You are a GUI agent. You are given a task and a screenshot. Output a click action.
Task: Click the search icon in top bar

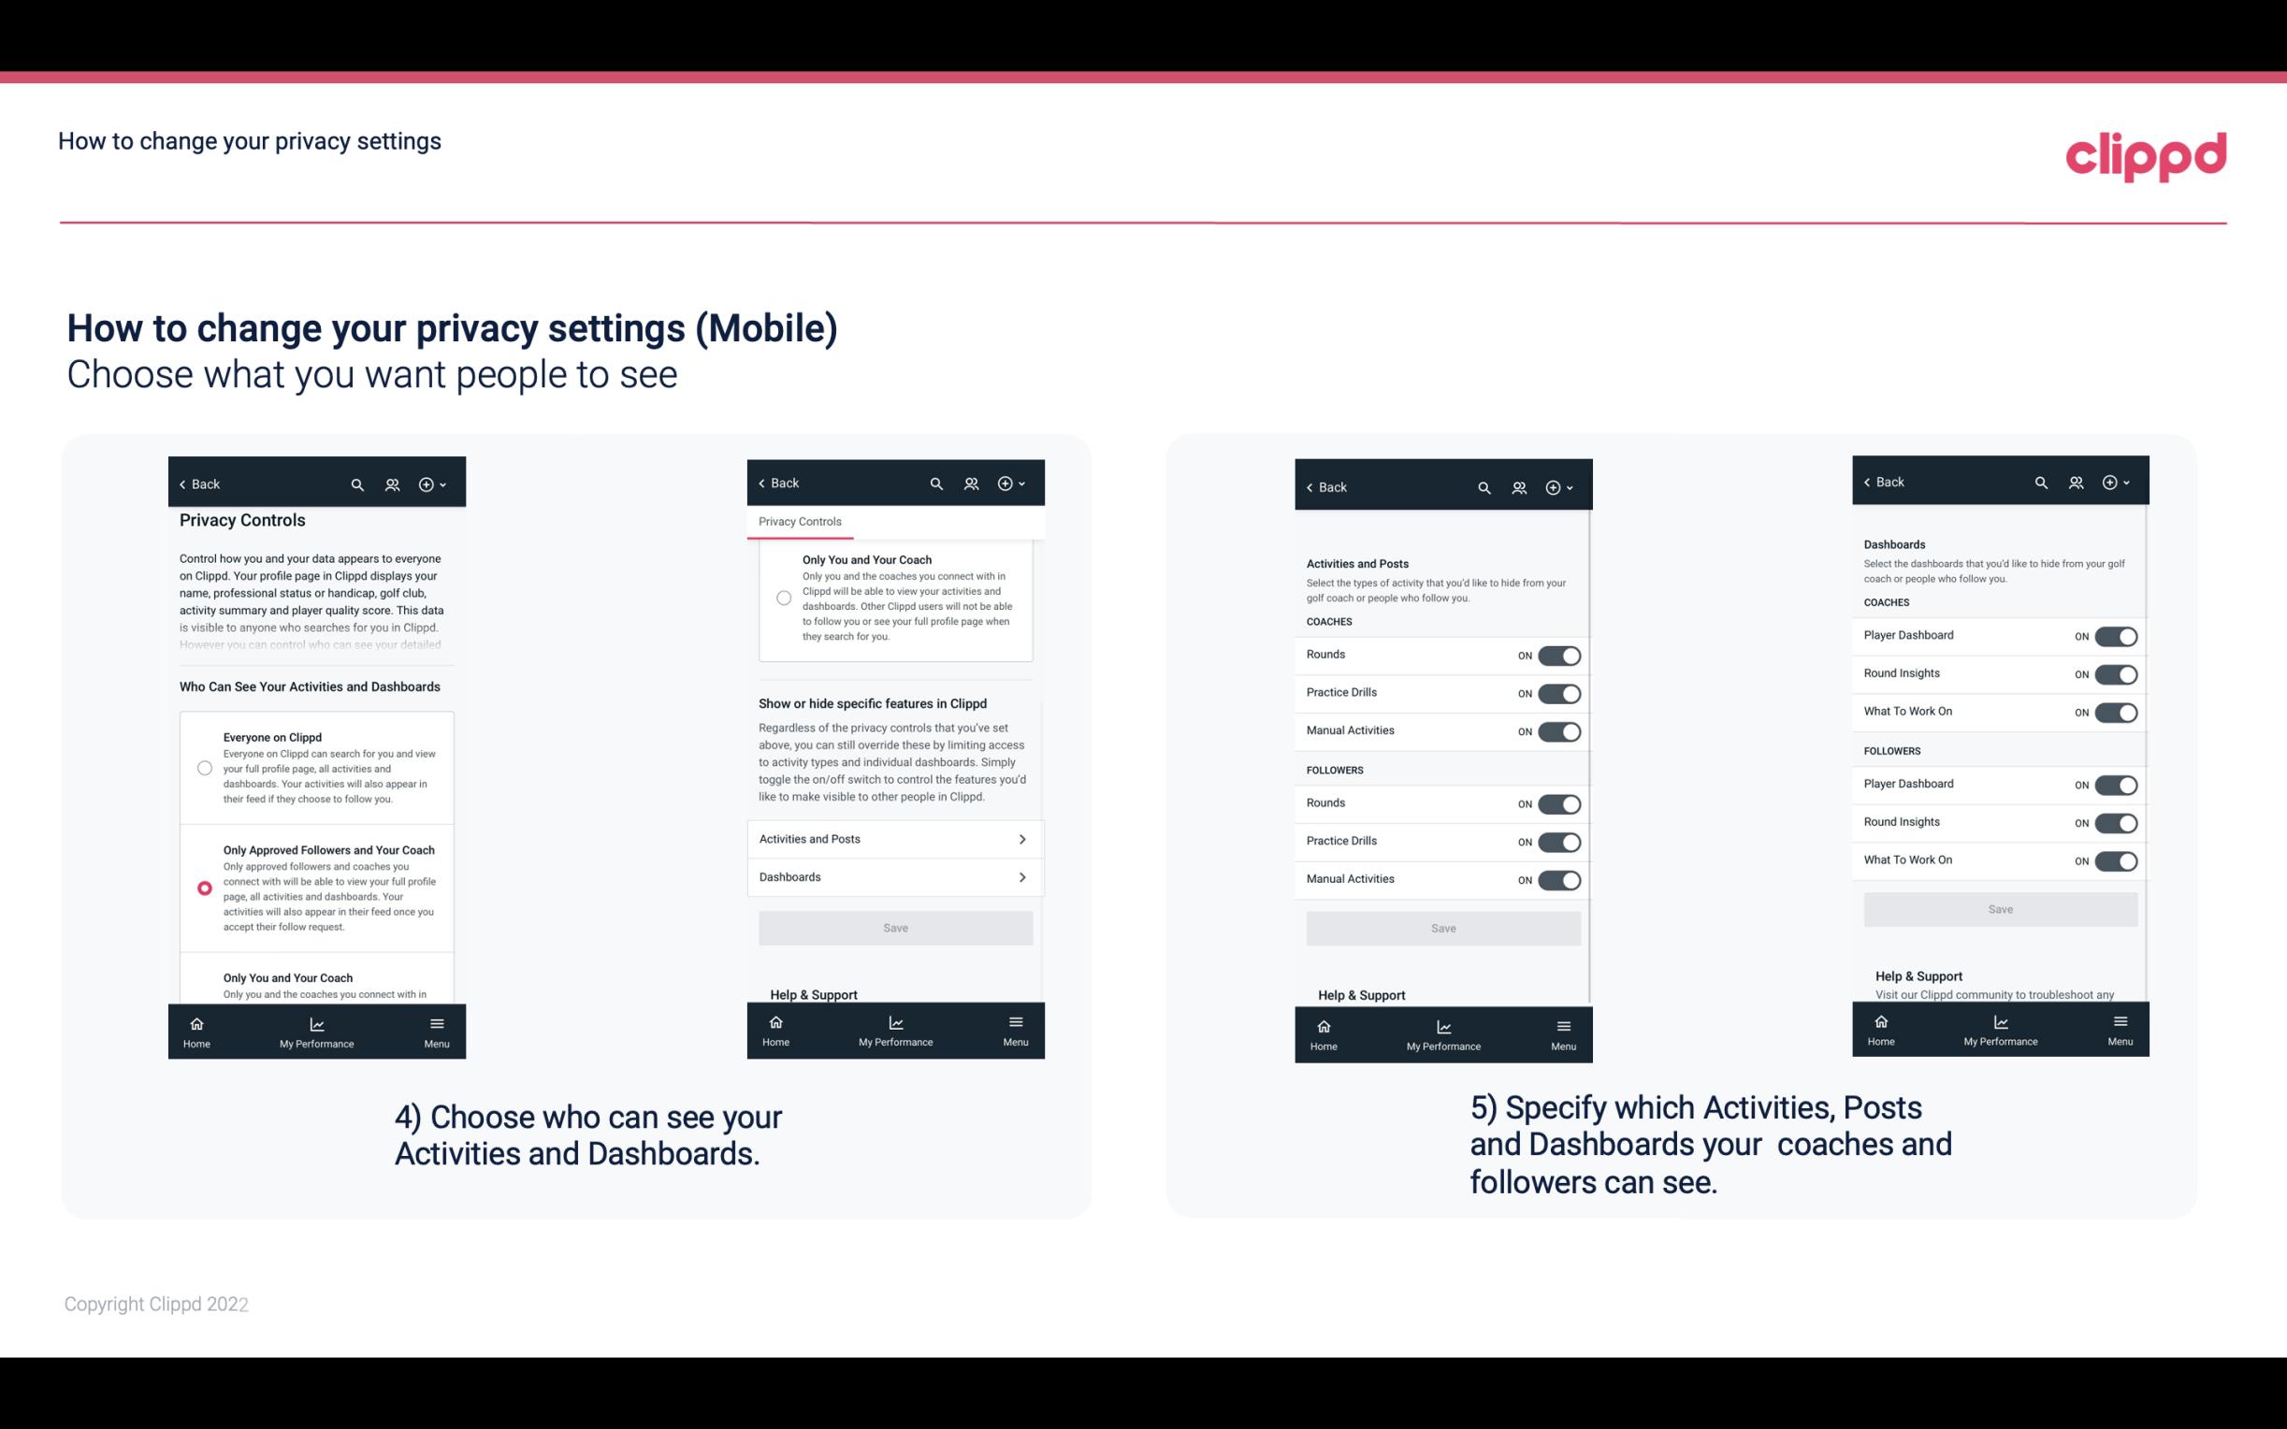tap(359, 484)
